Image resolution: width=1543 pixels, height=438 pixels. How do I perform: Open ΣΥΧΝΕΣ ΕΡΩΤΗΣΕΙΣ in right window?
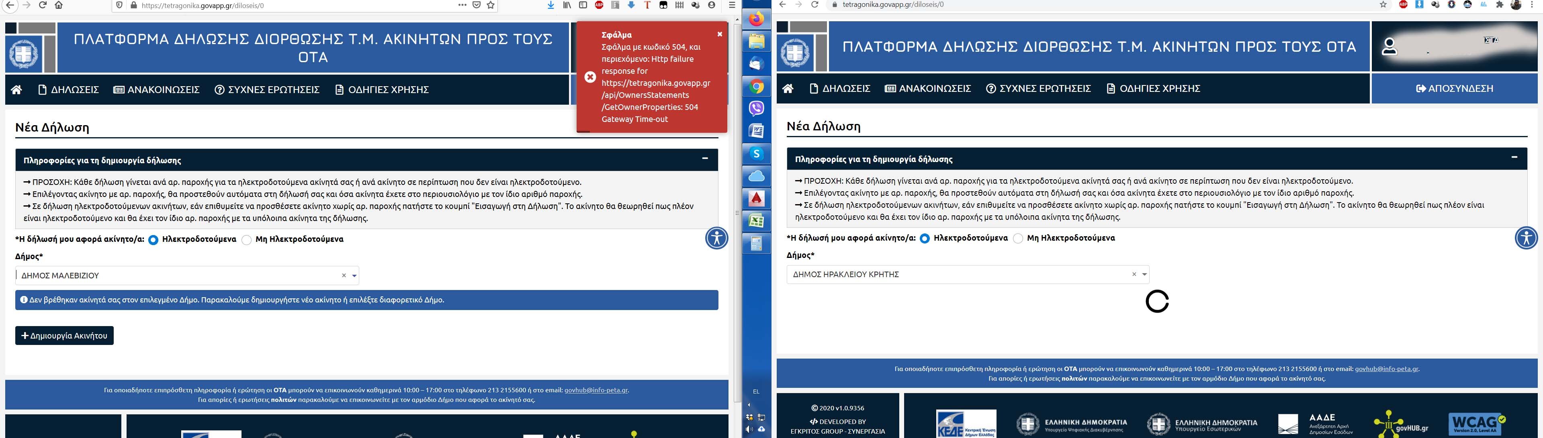coord(1038,88)
